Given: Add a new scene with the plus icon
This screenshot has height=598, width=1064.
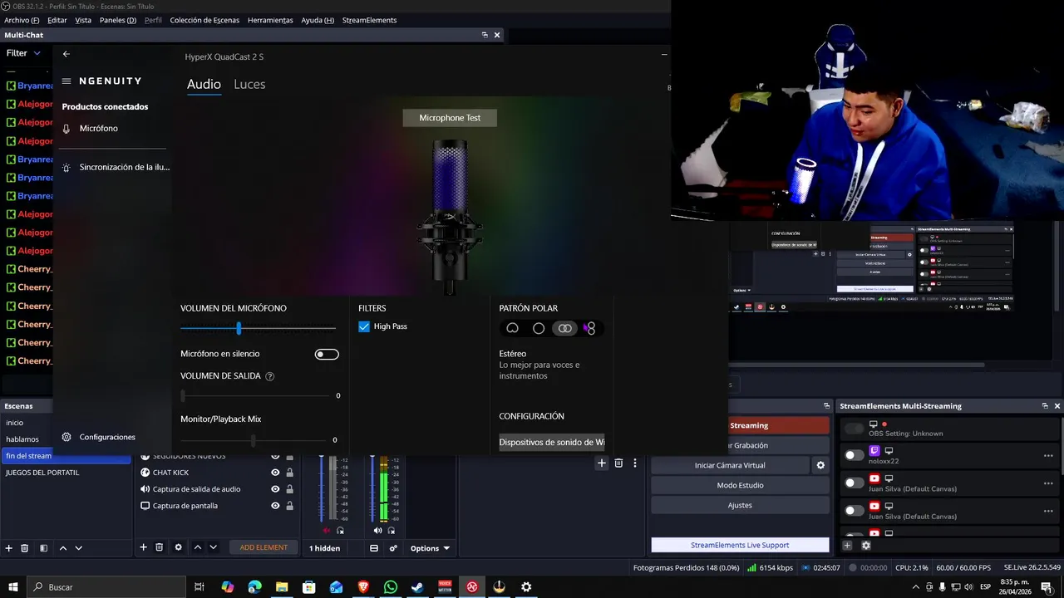Looking at the screenshot, I should coord(9,548).
